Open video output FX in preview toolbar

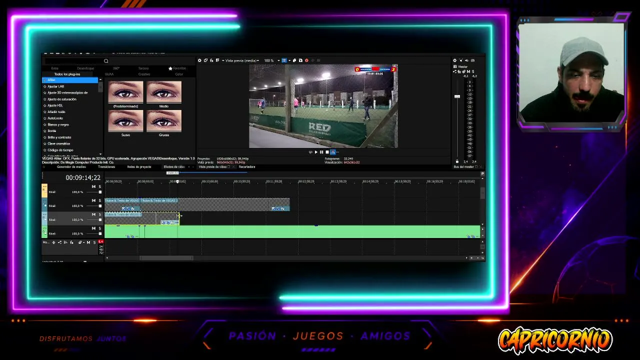click(211, 60)
